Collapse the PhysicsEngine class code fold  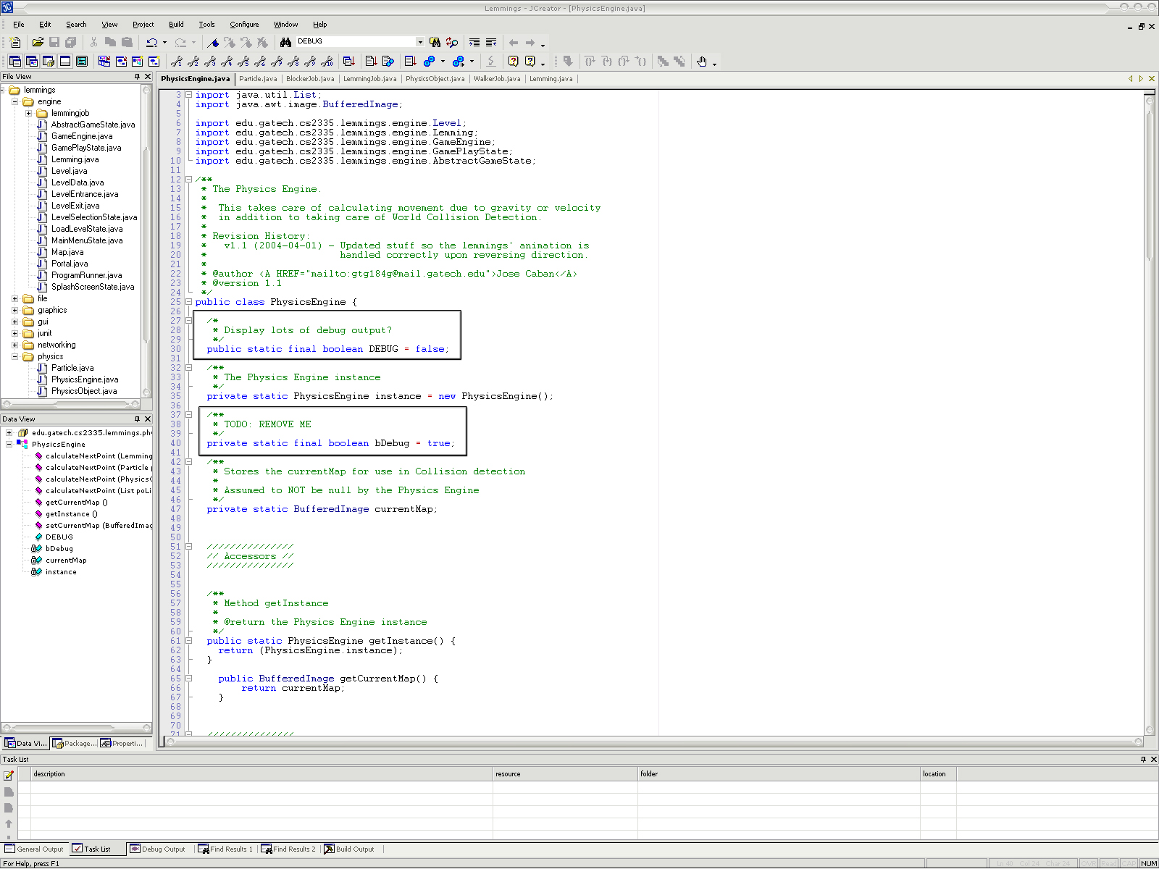pos(188,302)
